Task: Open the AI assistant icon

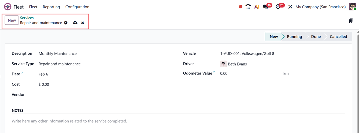Action: 257,7
